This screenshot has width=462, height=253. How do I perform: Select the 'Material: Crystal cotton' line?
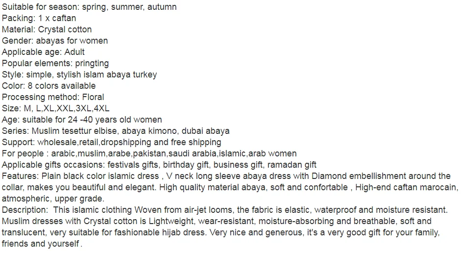(47, 29)
